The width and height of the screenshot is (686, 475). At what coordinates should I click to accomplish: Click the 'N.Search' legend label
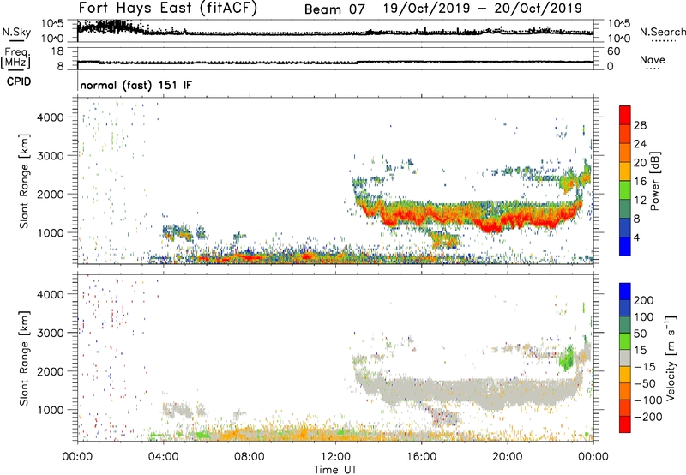[x=662, y=32]
